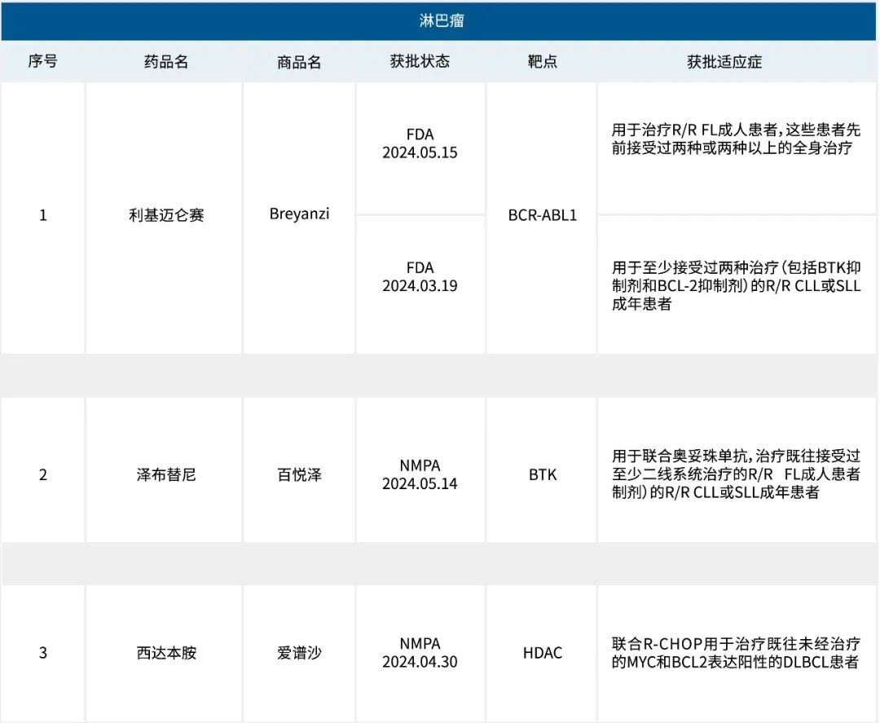Click the 联合R-CHOP indication text
Image resolution: width=880 pixels, height=723 pixels.
(x=736, y=653)
